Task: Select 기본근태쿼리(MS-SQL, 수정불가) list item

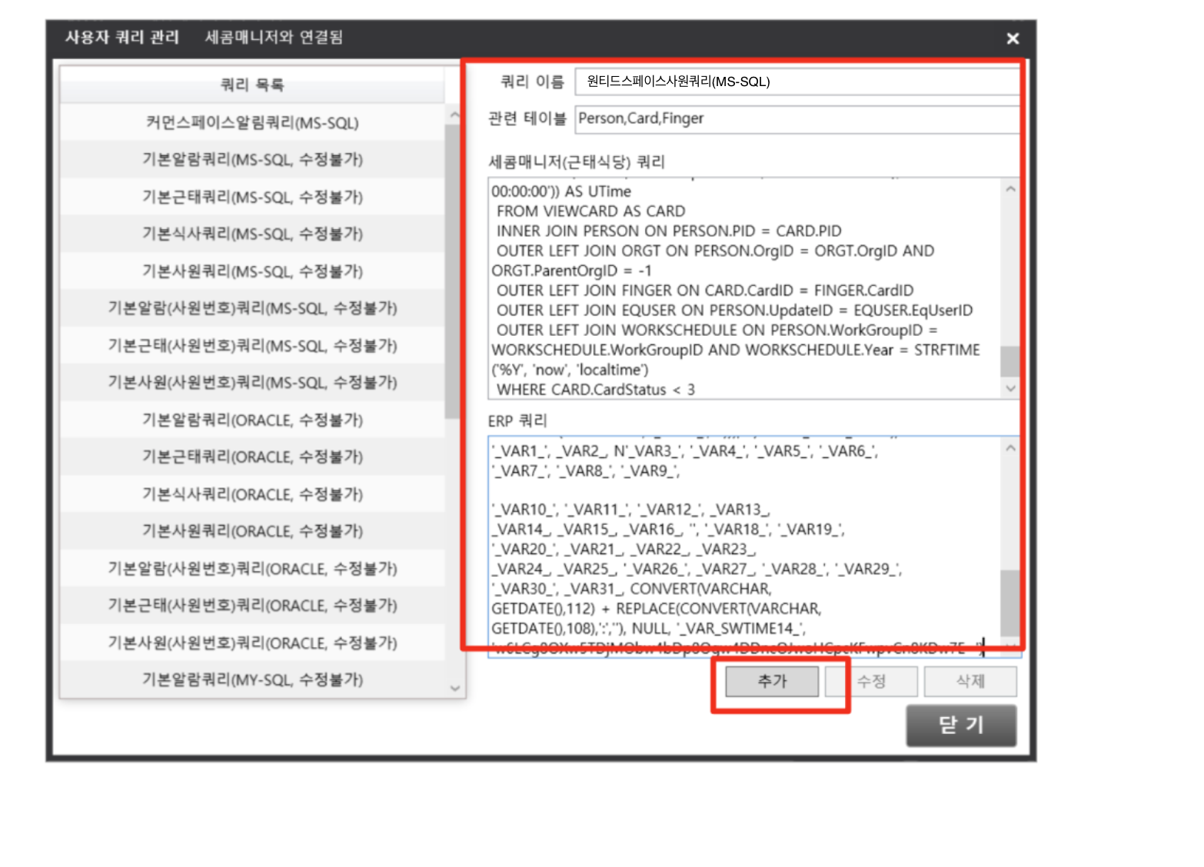Action: (x=252, y=197)
